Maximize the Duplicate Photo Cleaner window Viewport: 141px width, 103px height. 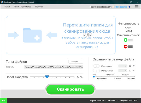pos(131,2)
